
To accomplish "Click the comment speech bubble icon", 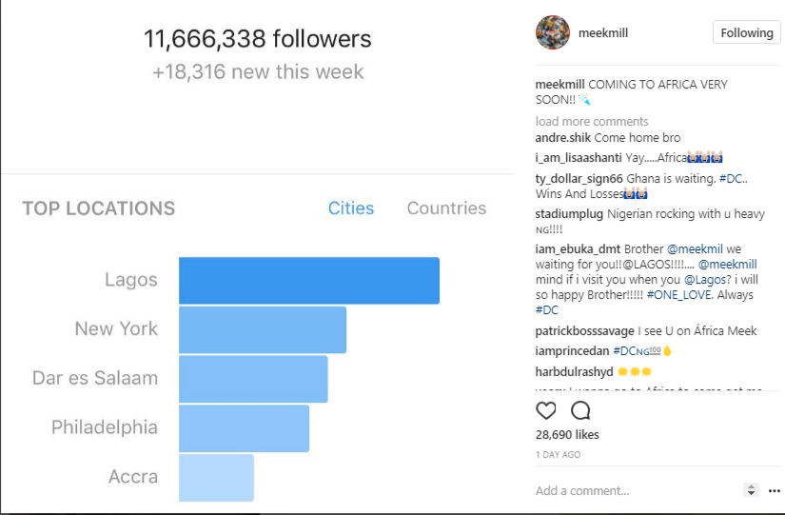I will click(x=580, y=410).
